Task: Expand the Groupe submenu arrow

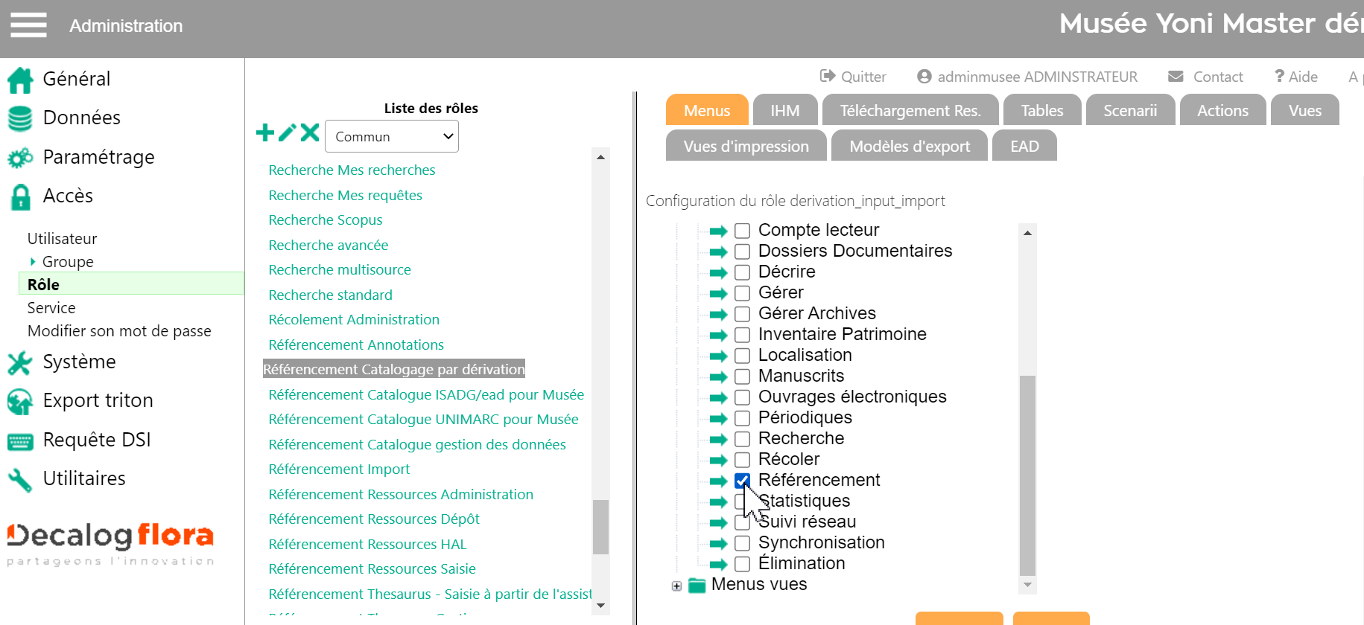Action: pyautogui.click(x=33, y=262)
